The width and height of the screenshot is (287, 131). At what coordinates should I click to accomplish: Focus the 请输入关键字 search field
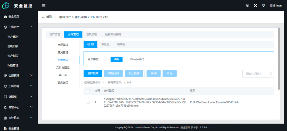pos(258,74)
